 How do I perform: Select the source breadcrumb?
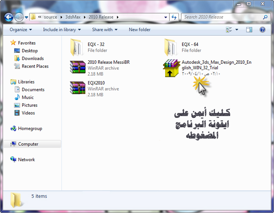[x=50, y=17]
